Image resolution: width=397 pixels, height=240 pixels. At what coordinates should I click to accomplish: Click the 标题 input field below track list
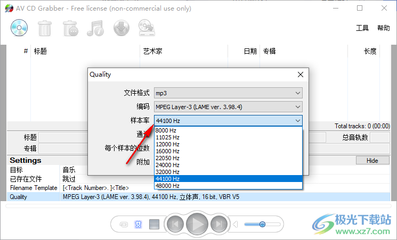(63, 138)
